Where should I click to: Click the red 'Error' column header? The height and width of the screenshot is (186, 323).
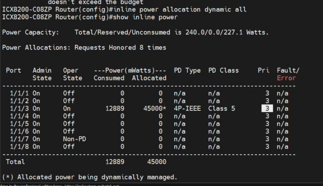tap(286, 78)
